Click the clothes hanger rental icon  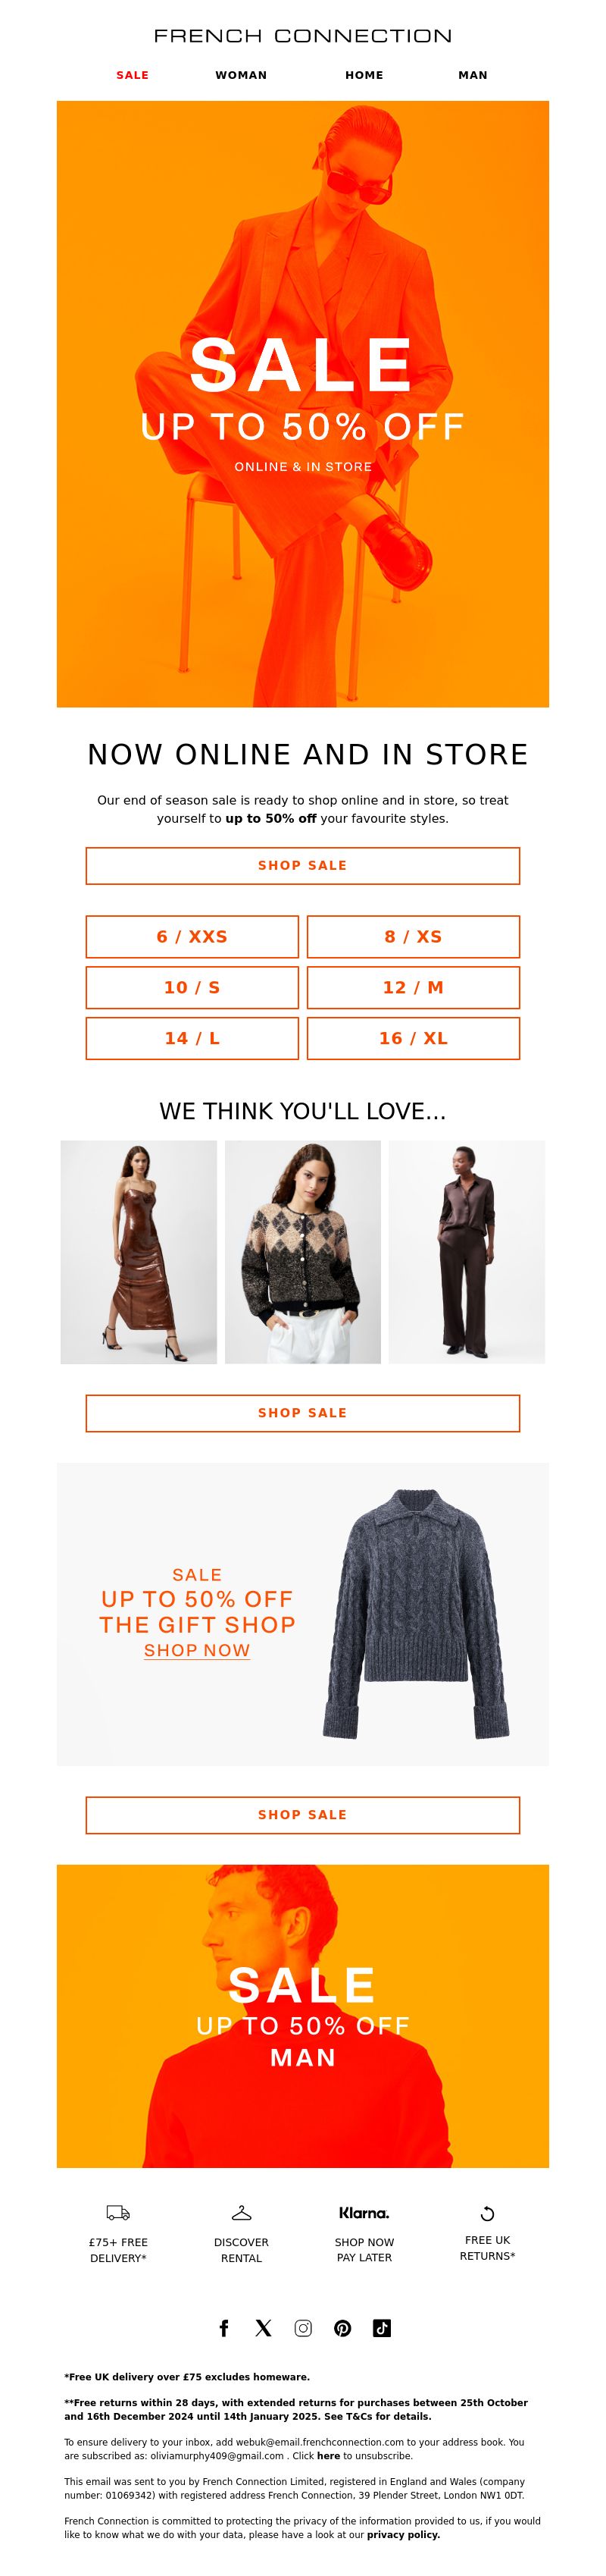242,2212
